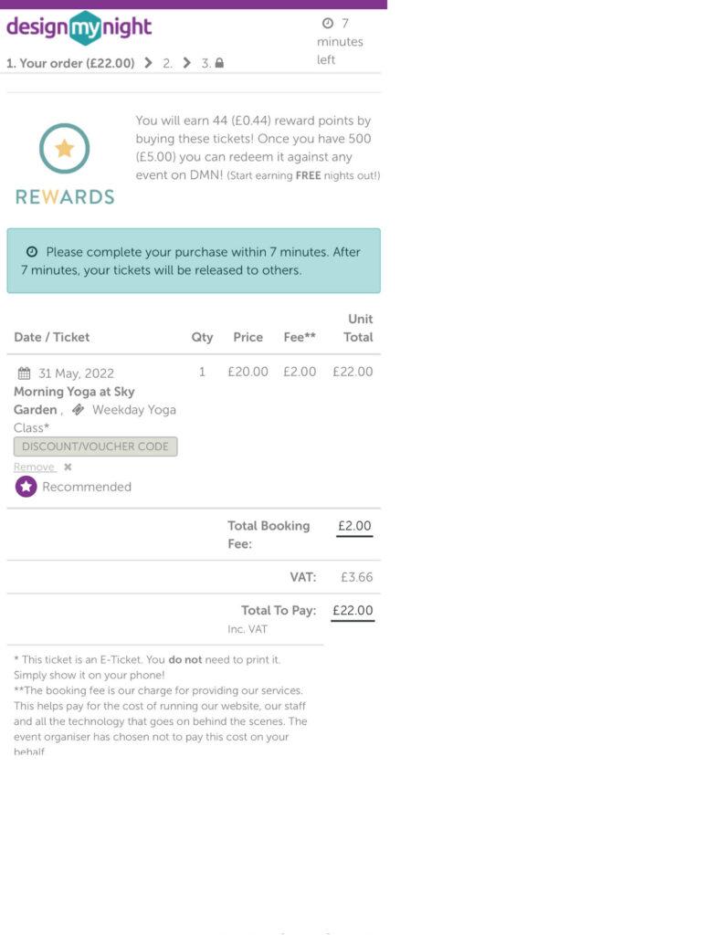
Task: Click the Total To Pay £22.00 amount
Action: tap(353, 611)
